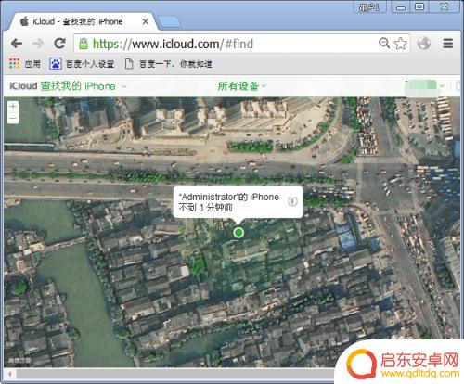
Task: Click the browser forward arrow
Action: [38, 44]
